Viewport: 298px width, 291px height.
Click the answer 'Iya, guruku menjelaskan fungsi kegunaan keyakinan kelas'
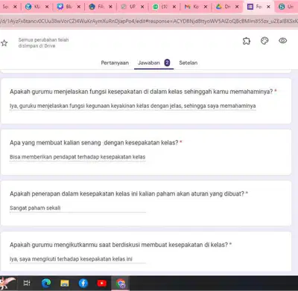point(133,106)
